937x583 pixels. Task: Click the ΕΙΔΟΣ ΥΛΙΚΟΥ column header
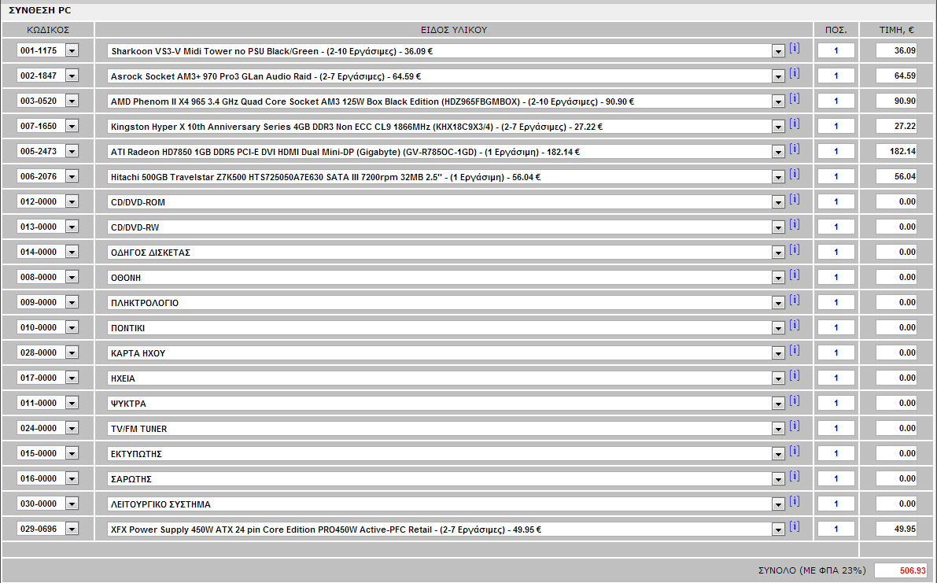[454, 30]
